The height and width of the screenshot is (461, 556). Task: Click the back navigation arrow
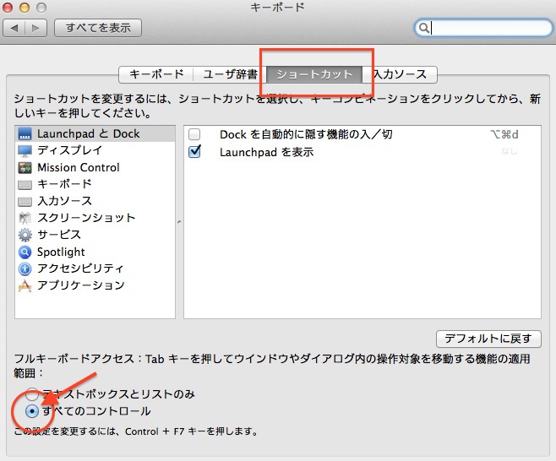15,28
